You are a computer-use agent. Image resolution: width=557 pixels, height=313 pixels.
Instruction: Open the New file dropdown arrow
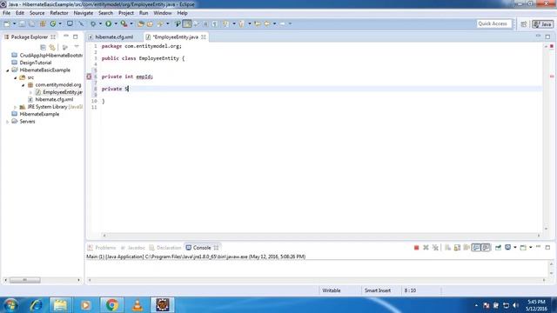14,23
